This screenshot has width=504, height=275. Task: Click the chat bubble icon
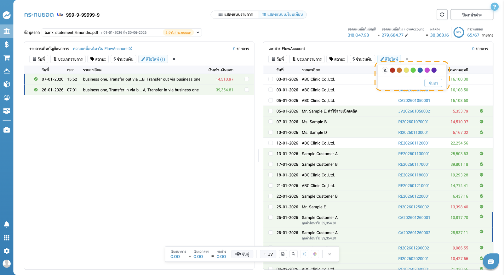(x=491, y=261)
